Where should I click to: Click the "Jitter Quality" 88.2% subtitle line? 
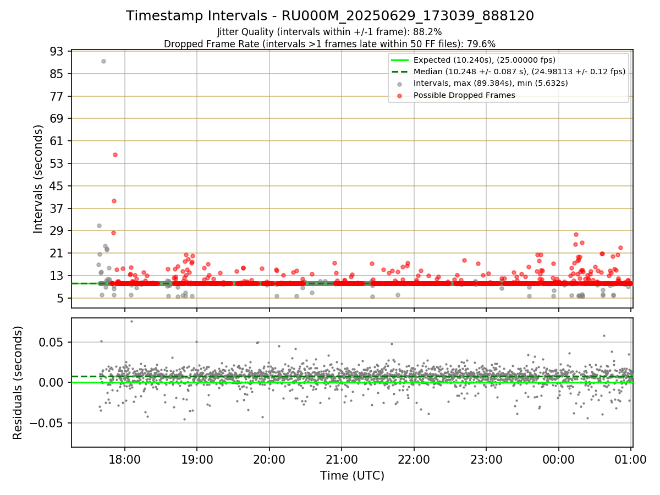click(330, 32)
